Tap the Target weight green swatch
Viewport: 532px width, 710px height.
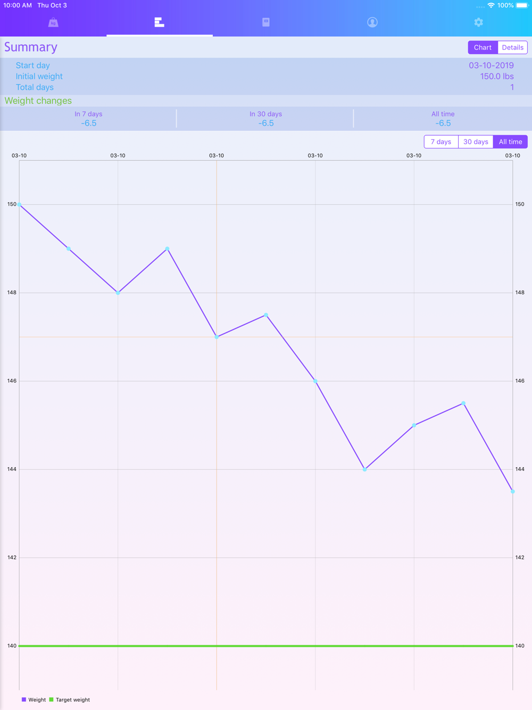(51, 699)
